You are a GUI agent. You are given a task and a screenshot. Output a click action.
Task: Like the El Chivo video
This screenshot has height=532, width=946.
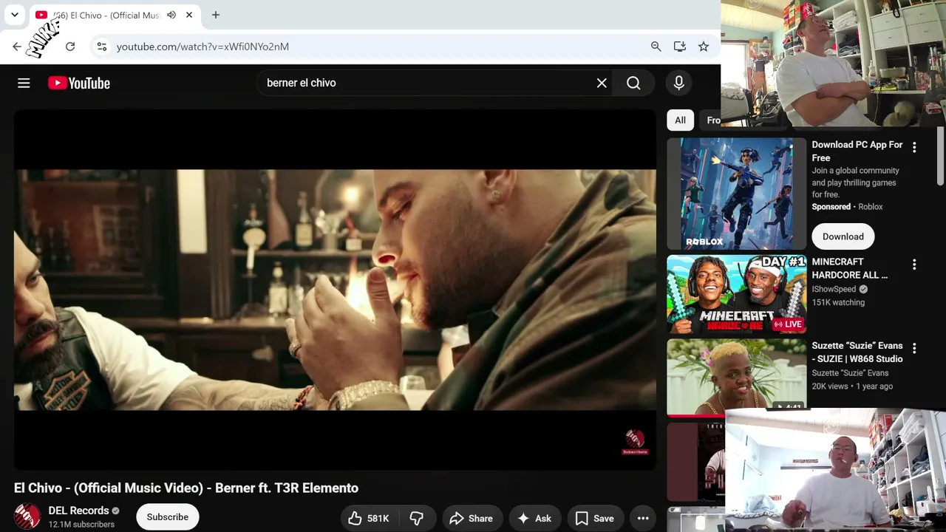pyautogui.click(x=368, y=518)
